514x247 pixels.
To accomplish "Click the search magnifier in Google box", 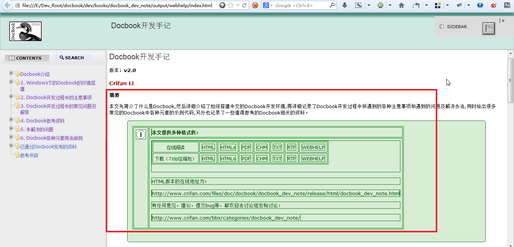I will pos(332,5).
